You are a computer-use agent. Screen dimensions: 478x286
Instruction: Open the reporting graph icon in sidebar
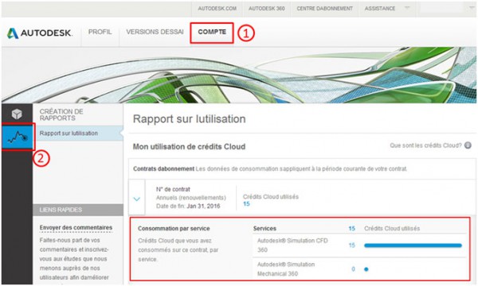pos(18,137)
